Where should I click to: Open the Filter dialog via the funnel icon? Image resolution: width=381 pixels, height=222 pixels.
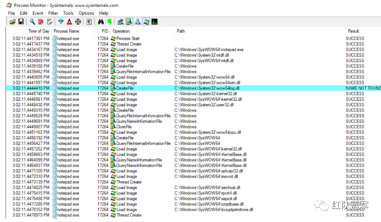click(x=61, y=22)
